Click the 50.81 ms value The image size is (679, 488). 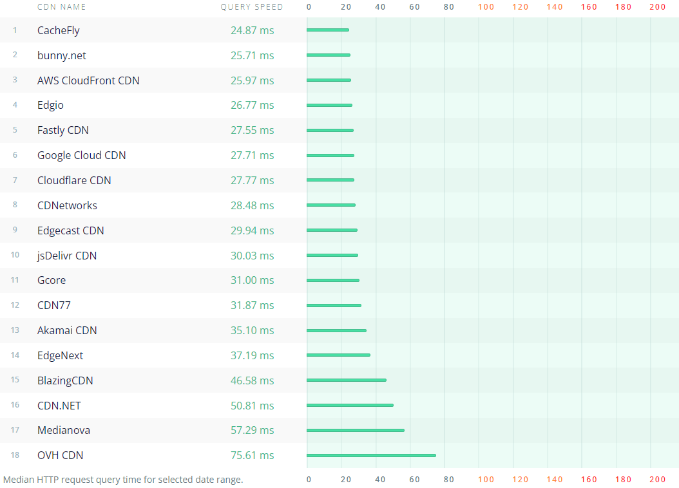pyautogui.click(x=253, y=406)
